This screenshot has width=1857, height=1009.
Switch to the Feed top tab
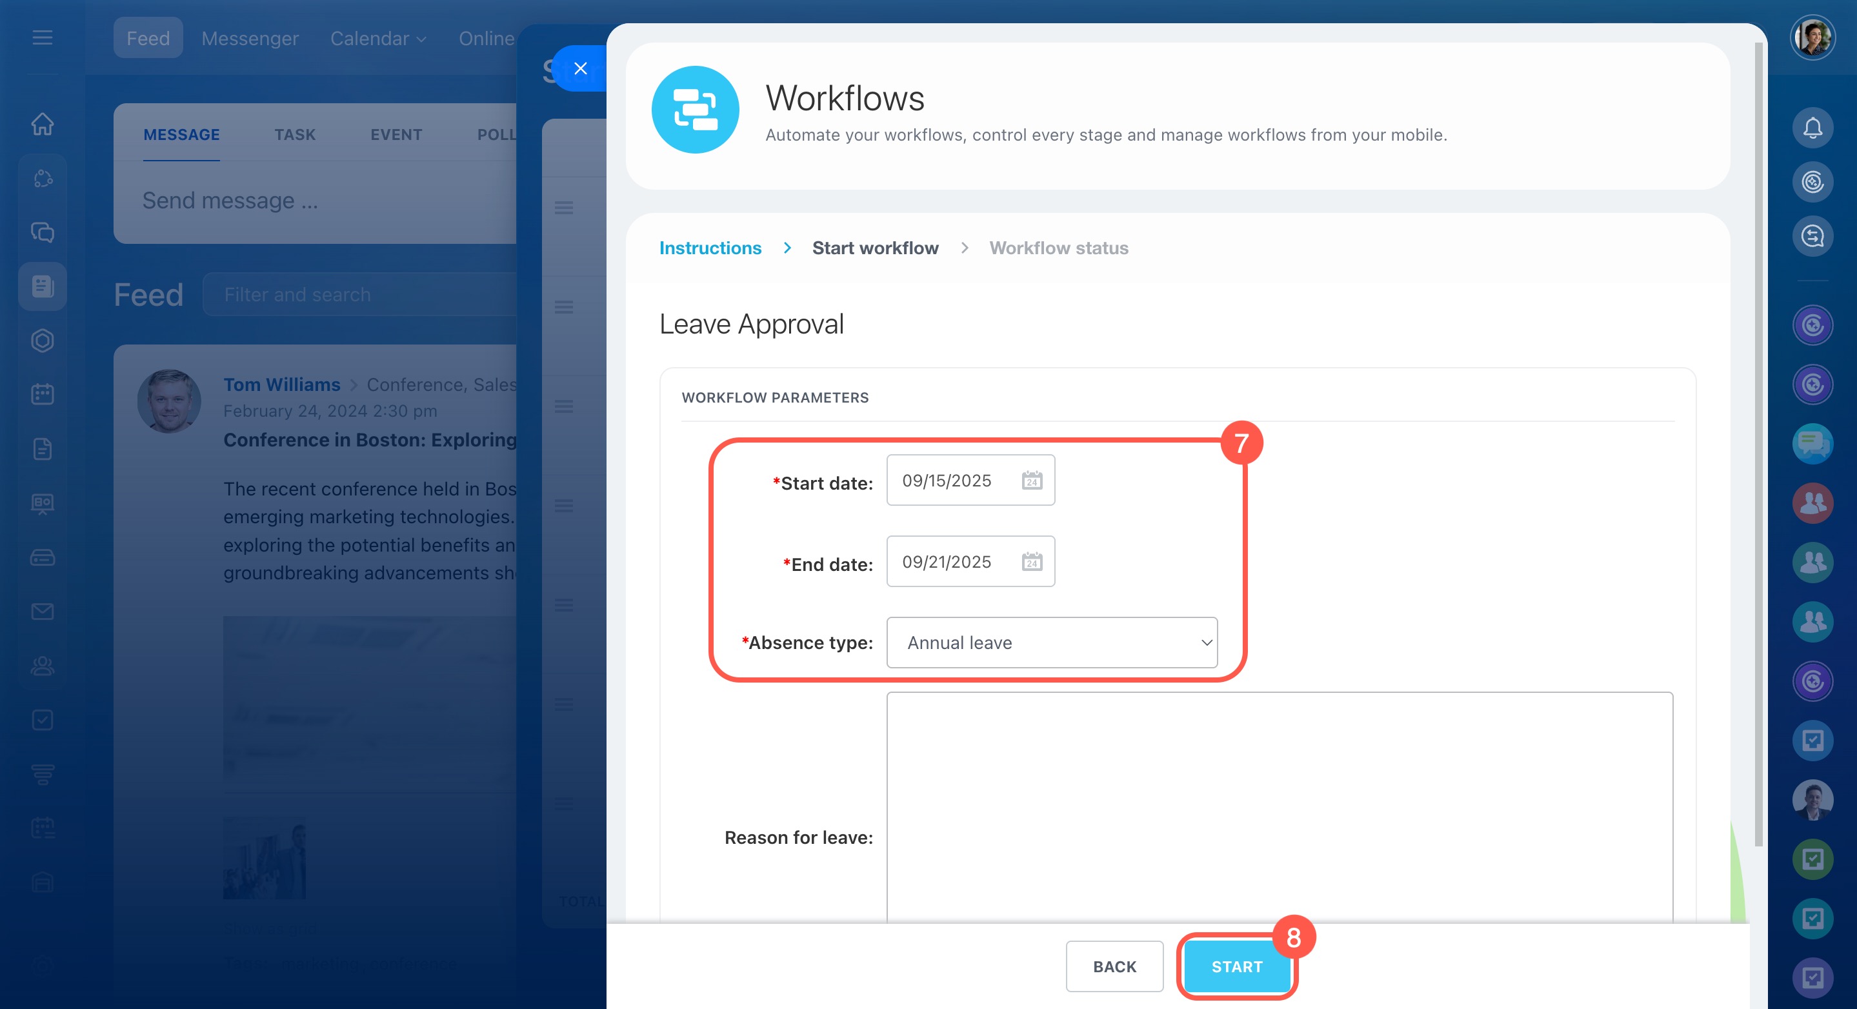pyautogui.click(x=148, y=38)
